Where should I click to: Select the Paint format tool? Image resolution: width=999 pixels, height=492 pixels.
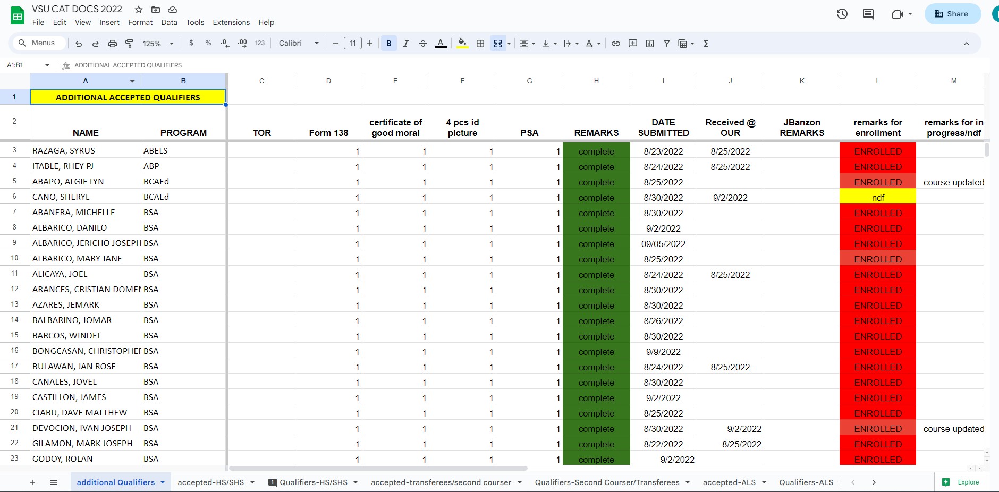129,44
